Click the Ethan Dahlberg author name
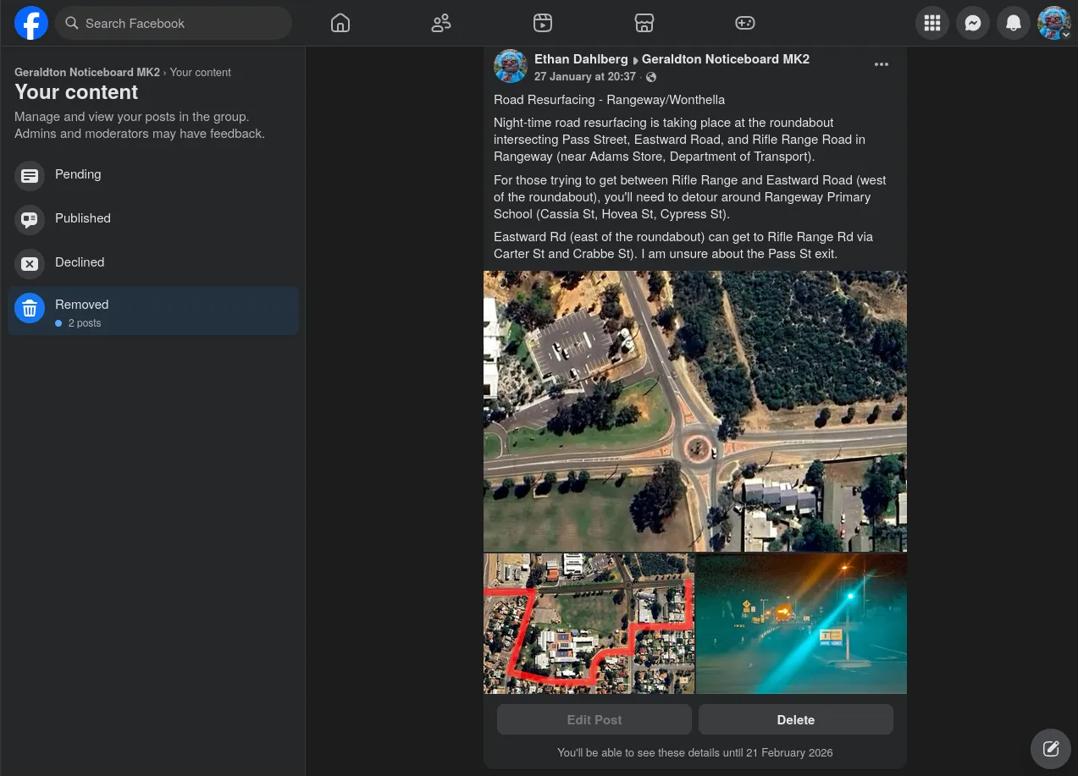1078x776 pixels. (x=581, y=59)
